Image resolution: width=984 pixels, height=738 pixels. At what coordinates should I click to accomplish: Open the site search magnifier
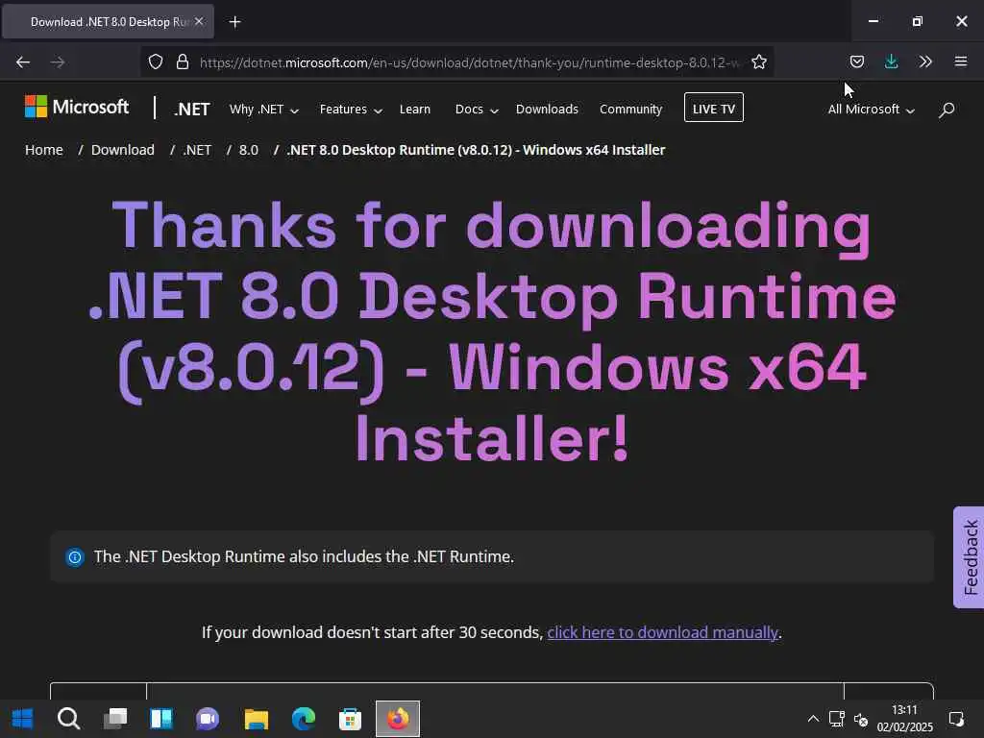[x=947, y=110]
